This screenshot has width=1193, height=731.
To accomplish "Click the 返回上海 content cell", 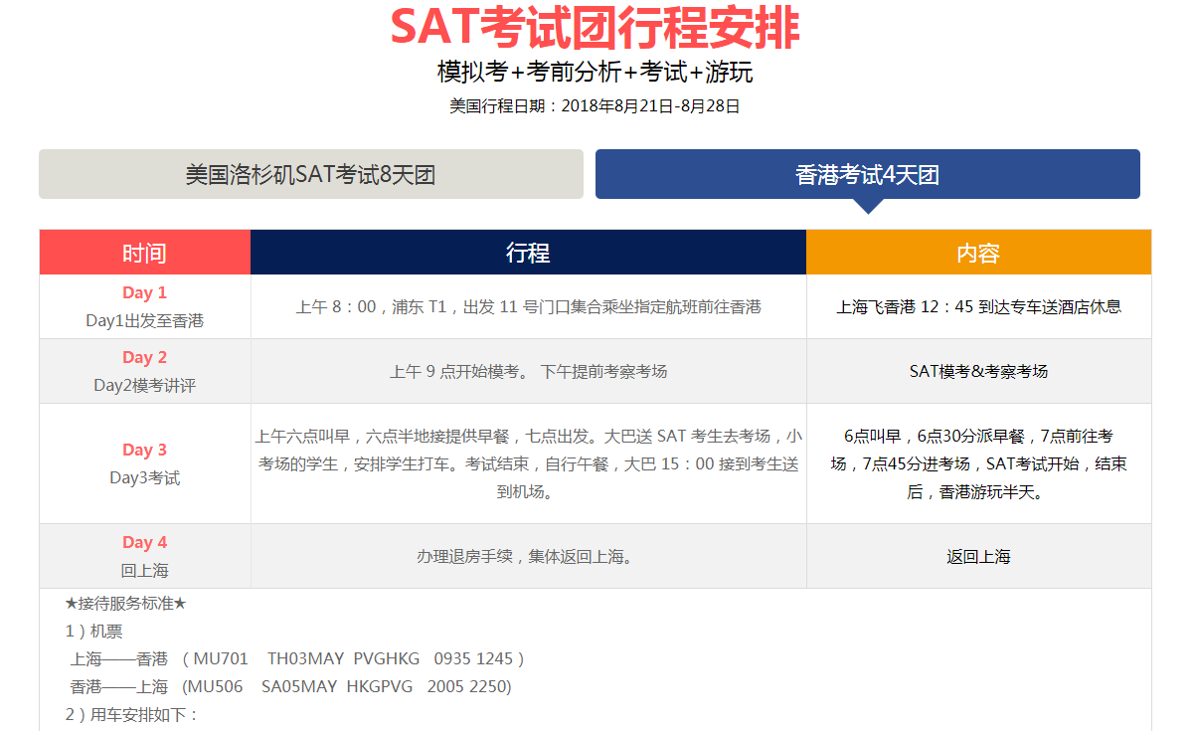I will pyautogui.click(x=978, y=557).
